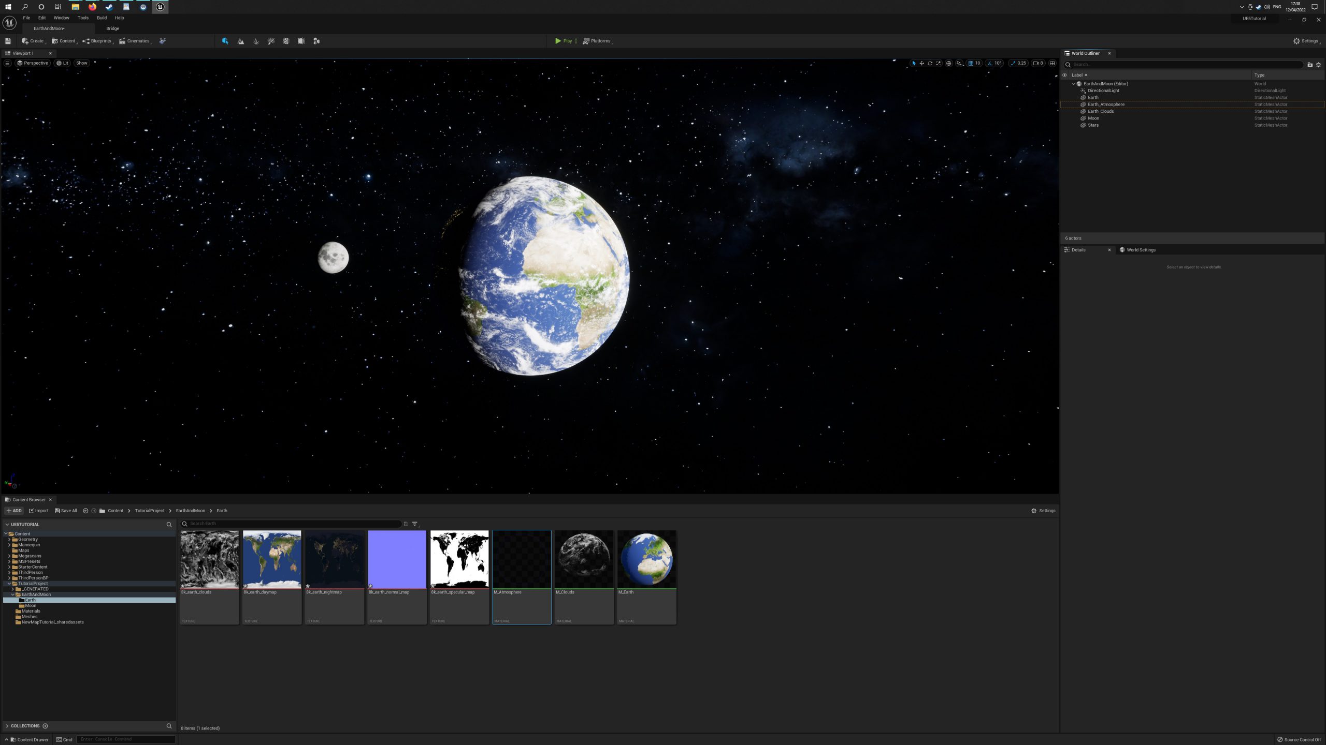Click the World Outliner search field
Viewport: 1326px width, 745px height.
(x=1184, y=65)
